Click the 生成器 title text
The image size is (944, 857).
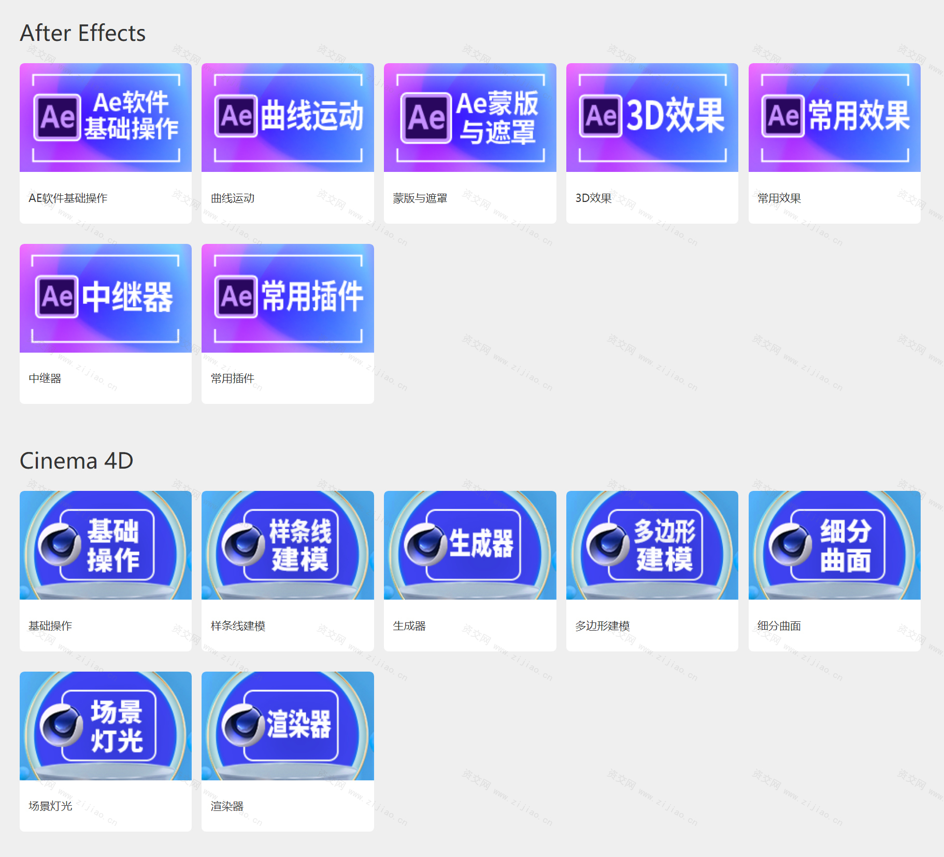pyautogui.click(x=409, y=626)
